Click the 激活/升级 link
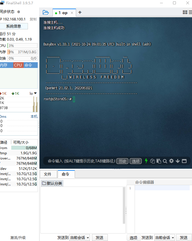Viewport: 192px width, 241px height. [x=18, y=238]
